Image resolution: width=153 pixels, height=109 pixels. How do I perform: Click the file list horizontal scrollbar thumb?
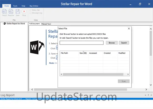tap(93, 74)
